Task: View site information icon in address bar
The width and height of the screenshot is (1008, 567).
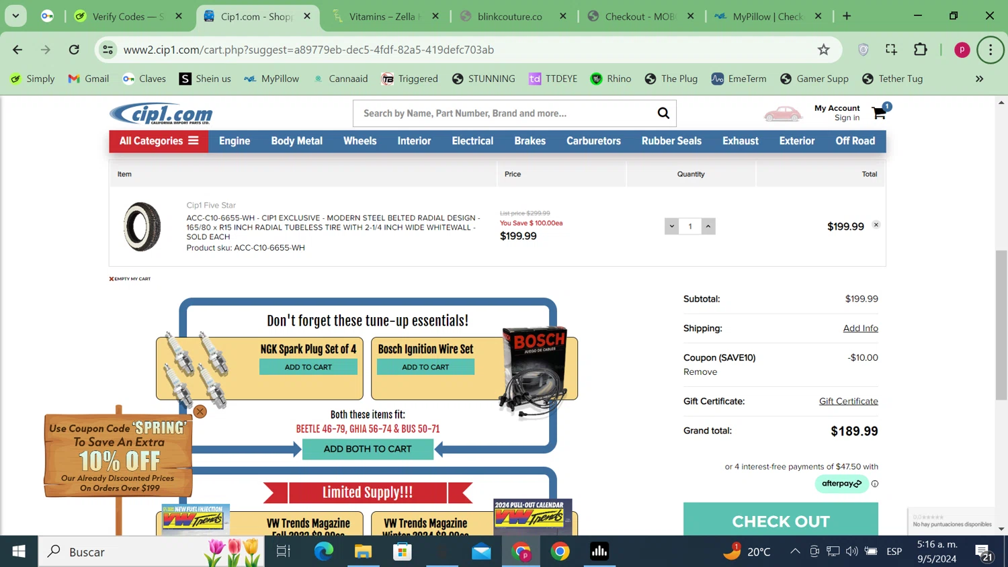Action: 108,50
